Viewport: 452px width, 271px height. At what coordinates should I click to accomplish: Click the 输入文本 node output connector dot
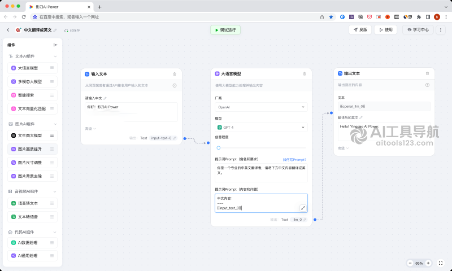(x=185, y=138)
